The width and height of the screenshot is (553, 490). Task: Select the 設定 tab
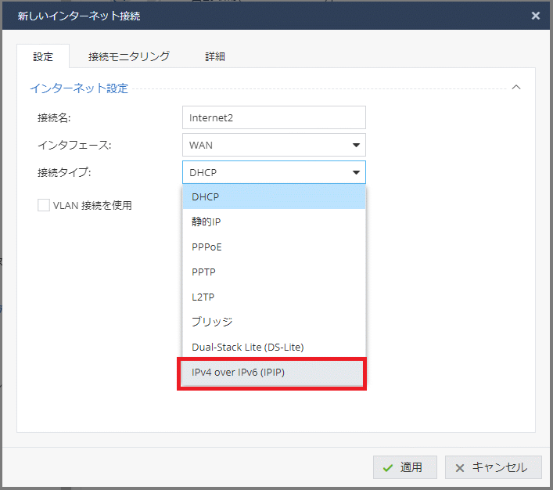coord(43,56)
